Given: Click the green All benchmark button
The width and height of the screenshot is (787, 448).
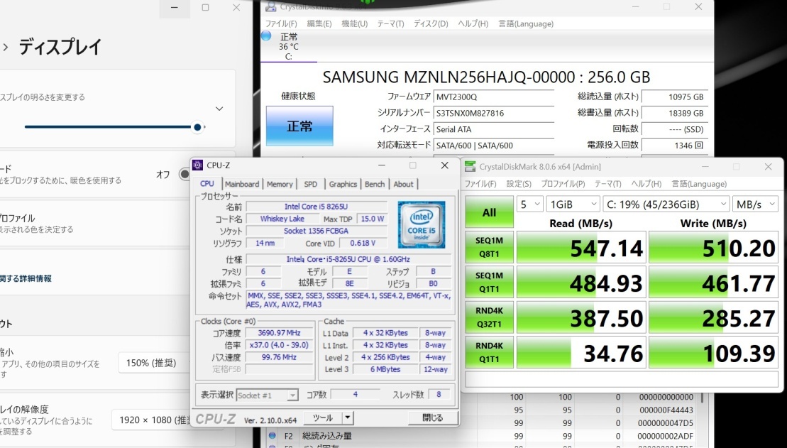Looking at the screenshot, I should 490,212.
